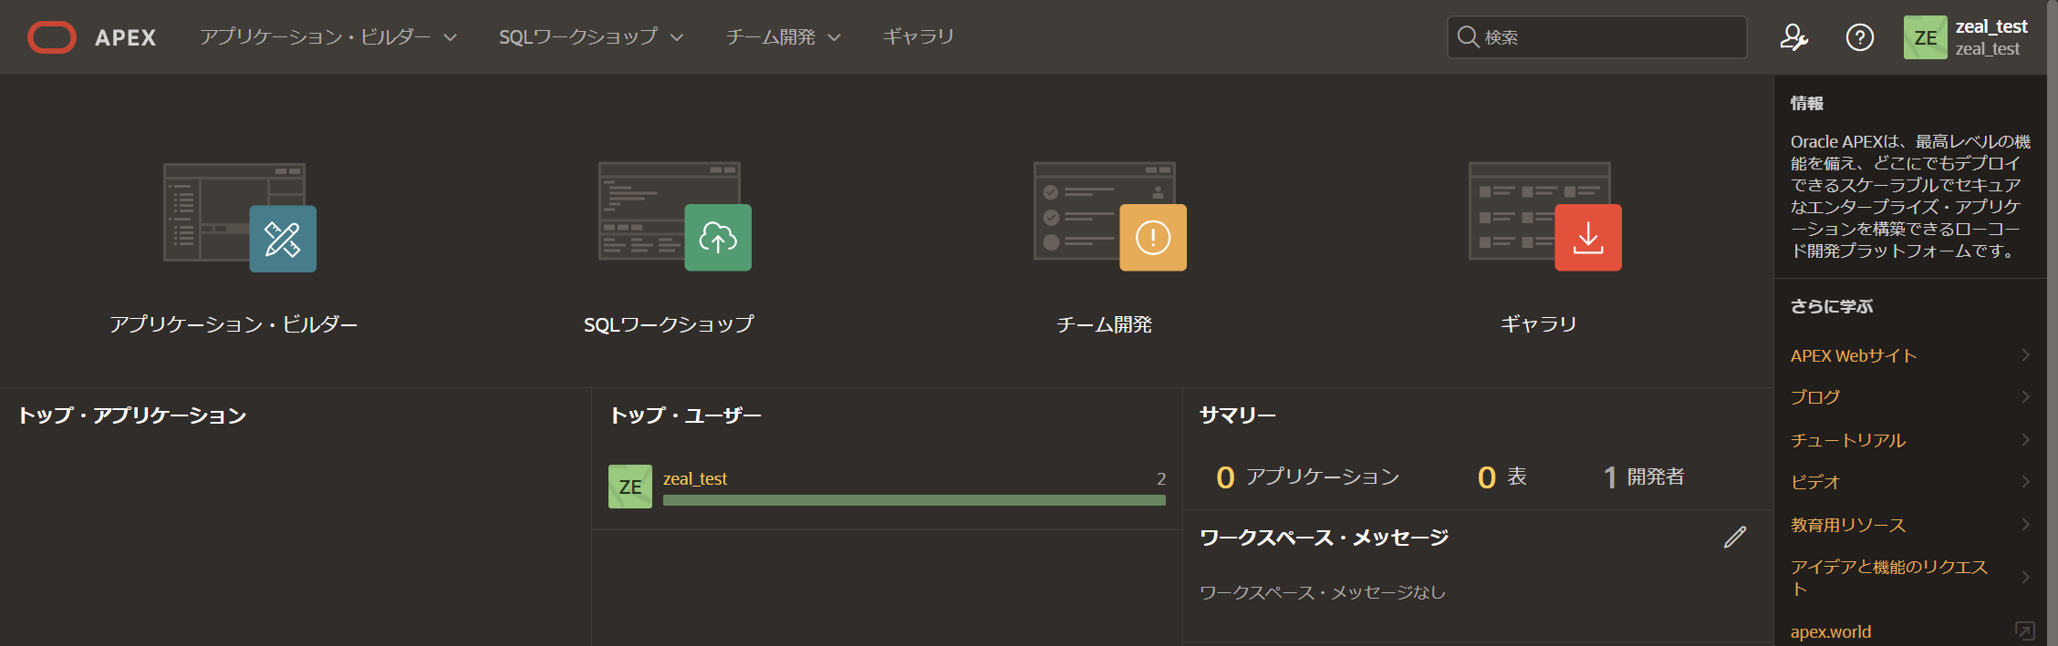The width and height of the screenshot is (2058, 646).
Task: Open the zeal_test account menu in the header
Action: (x=1990, y=37)
